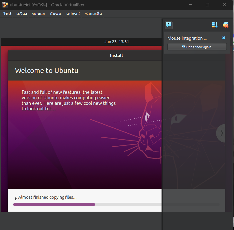Open the Ubuntu clock showing Jun 23 13:31
The width and height of the screenshot is (234, 230).
click(117, 42)
